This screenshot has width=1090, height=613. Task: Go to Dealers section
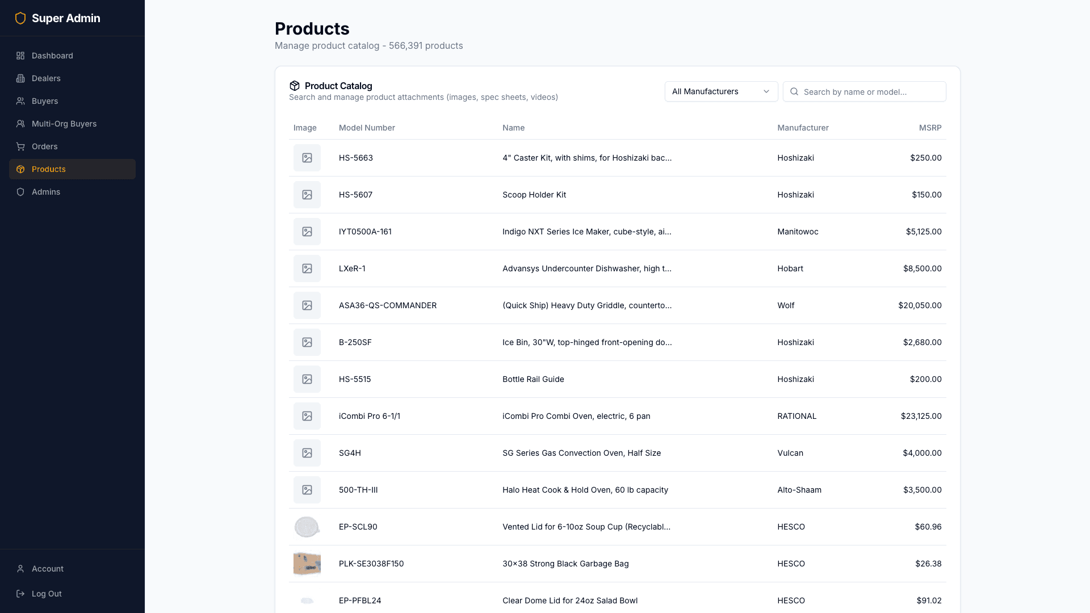coord(72,78)
